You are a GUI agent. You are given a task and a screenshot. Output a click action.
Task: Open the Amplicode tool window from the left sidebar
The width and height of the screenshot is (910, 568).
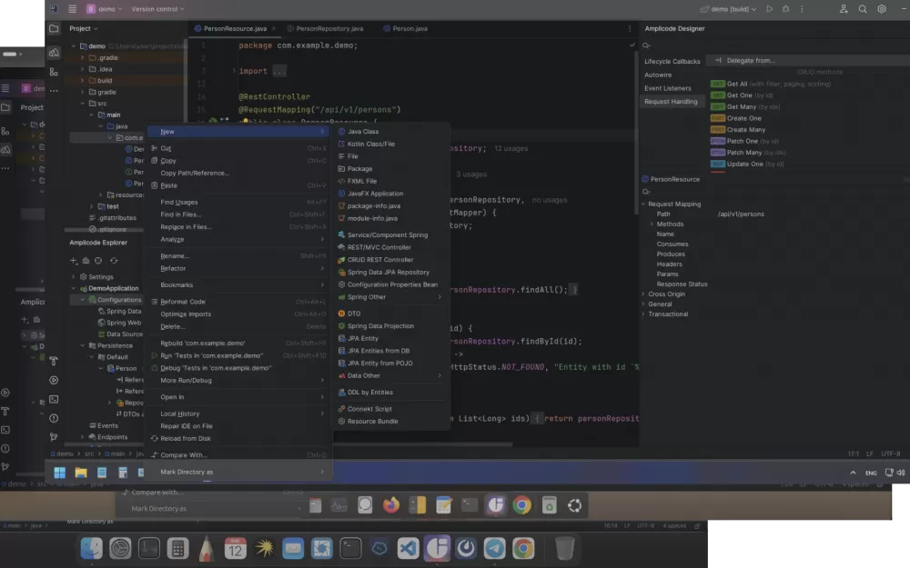point(54,53)
